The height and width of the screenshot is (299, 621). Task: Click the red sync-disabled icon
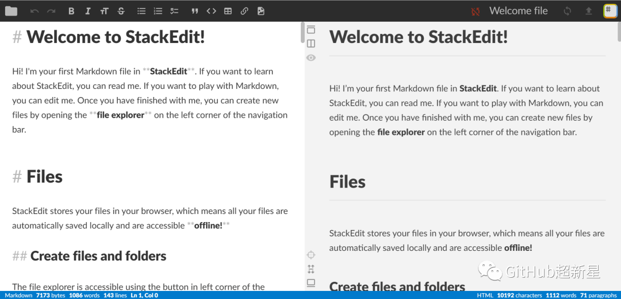point(476,11)
